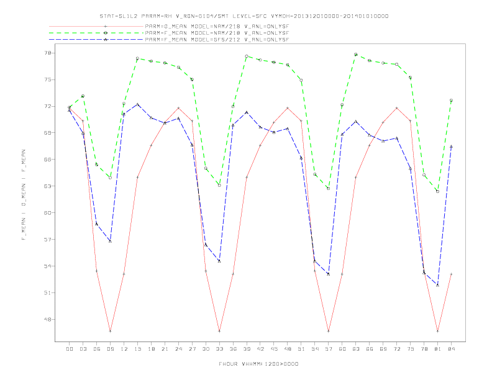
Task: Click x-axis tick label 36
Action: [233, 349]
